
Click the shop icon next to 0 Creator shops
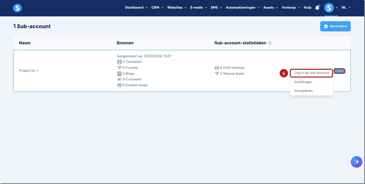point(119,85)
